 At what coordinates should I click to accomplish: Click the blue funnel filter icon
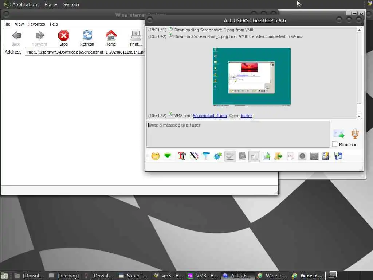pos(206,156)
